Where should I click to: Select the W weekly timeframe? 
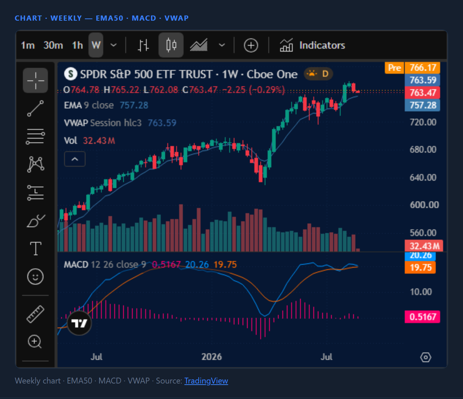(96, 45)
